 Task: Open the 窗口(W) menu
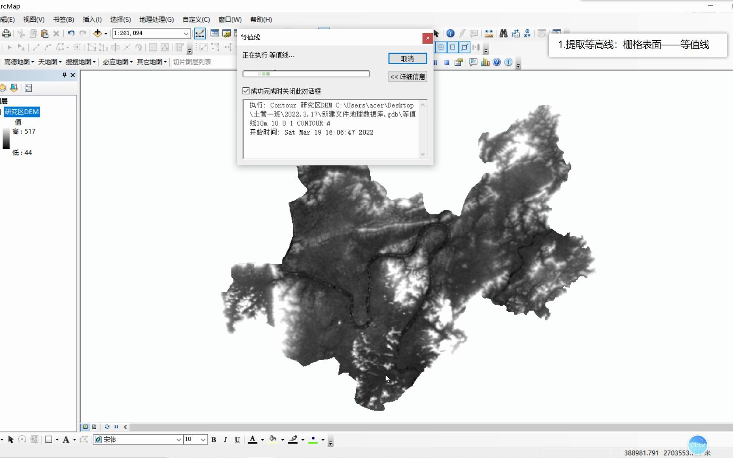pyautogui.click(x=229, y=20)
